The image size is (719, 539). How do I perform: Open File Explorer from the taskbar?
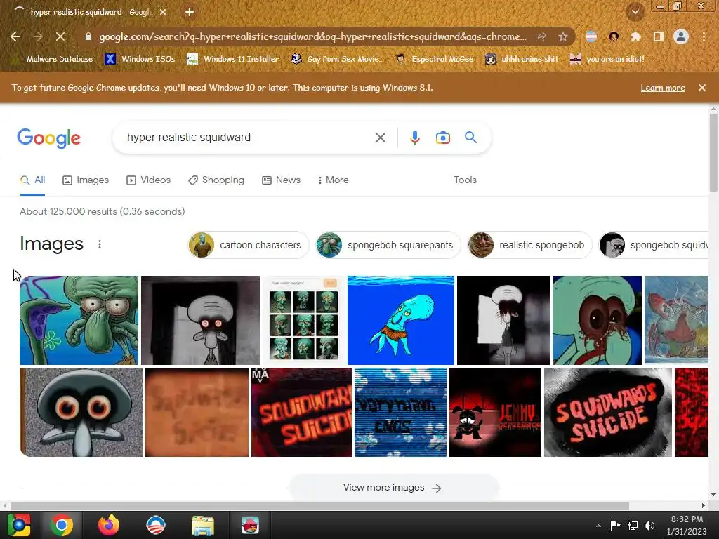(203, 526)
